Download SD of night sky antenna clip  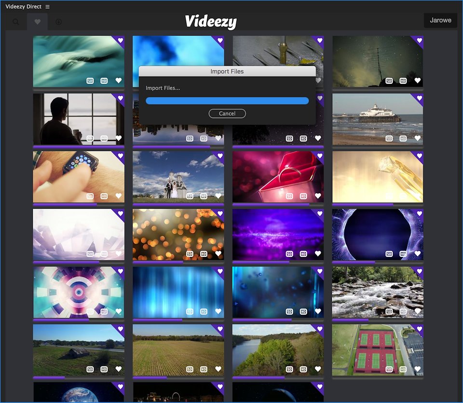[389, 81]
